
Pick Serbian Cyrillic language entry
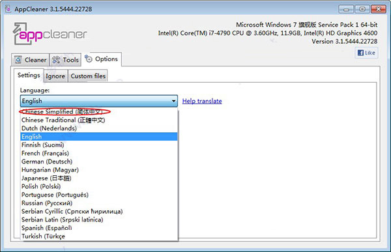coord(99,212)
